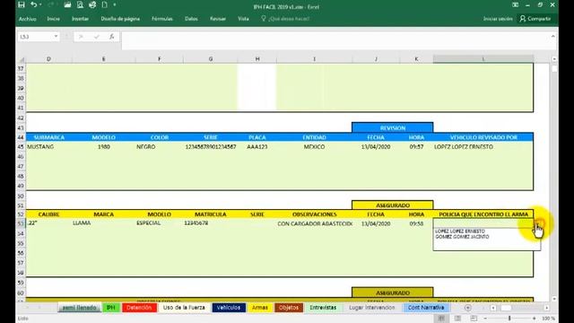574x323 pixels.
Task: Click the yellow ASEGURADO header above row 52
Action: pos(393,205)
